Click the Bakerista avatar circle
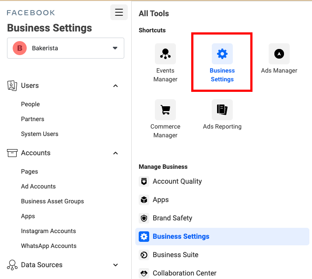The image size is (312, 279). [x=20, y=48]
